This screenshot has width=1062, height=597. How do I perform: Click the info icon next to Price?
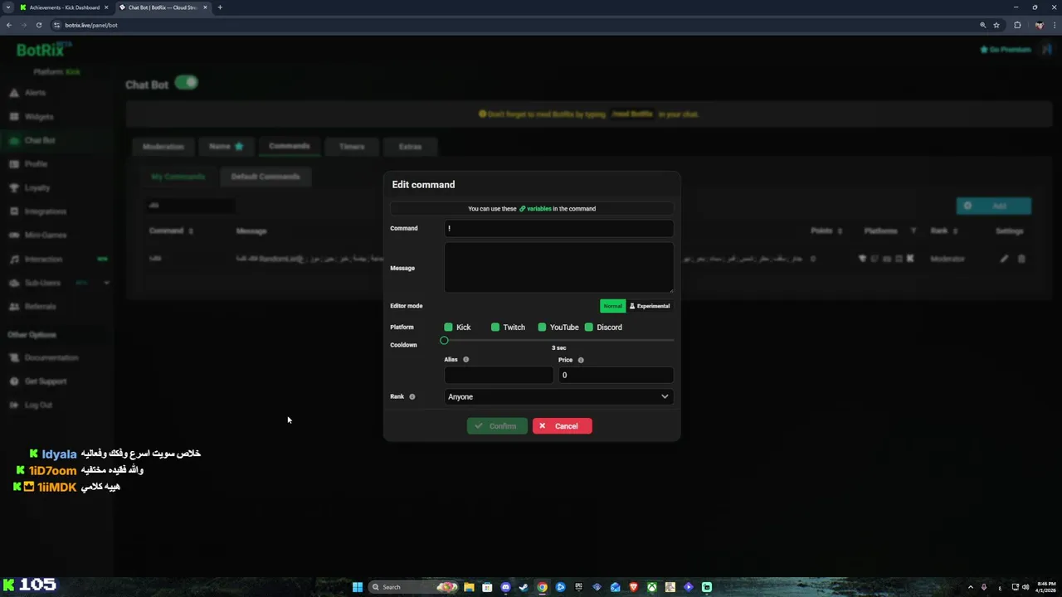pyautogui.click(x=581, y=360)
